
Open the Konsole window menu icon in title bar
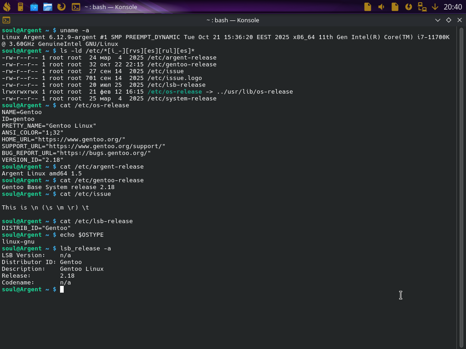(x=6, y=20)
